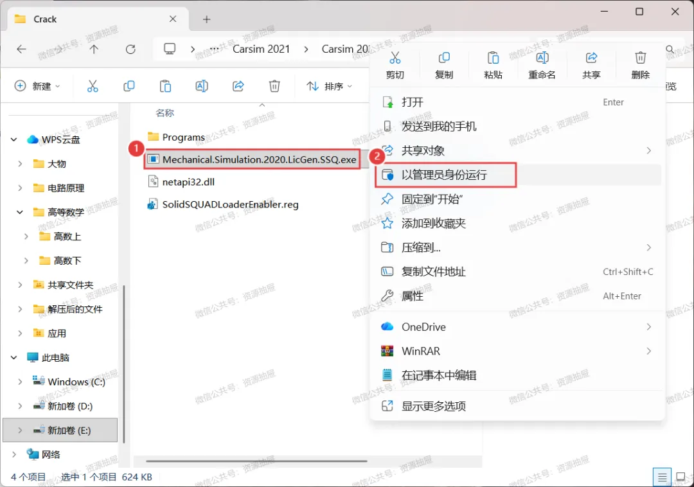
Task: Go up one folder level
Action: 94,49
